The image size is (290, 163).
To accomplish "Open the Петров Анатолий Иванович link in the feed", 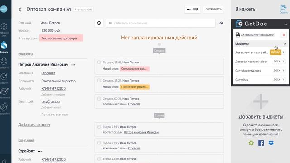I will coord(142,132).
